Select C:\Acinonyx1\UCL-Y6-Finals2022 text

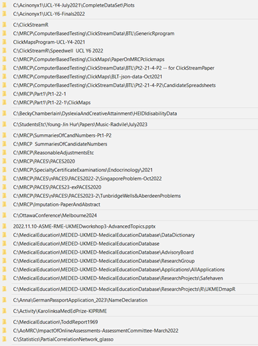(x=49, y=14)
